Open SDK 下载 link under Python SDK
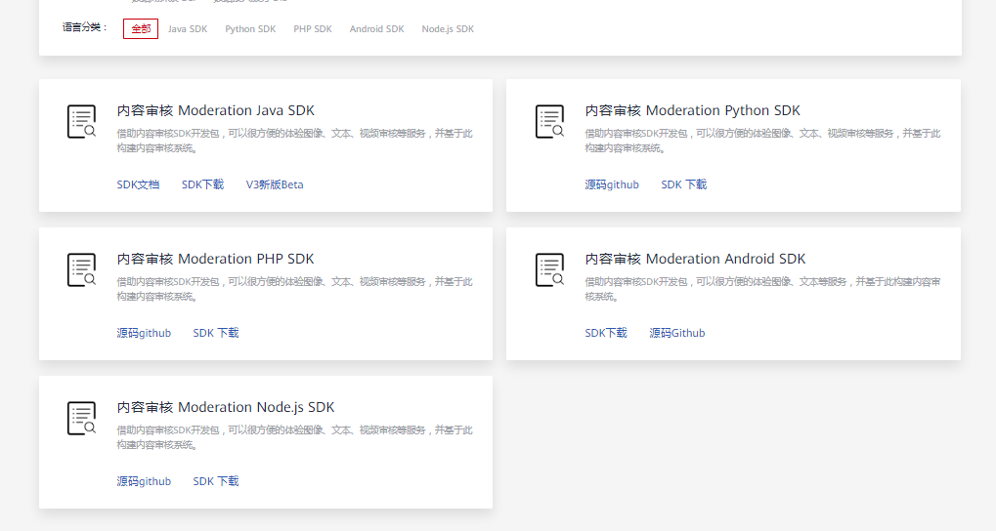996x531 pixels. pos(684,184)
